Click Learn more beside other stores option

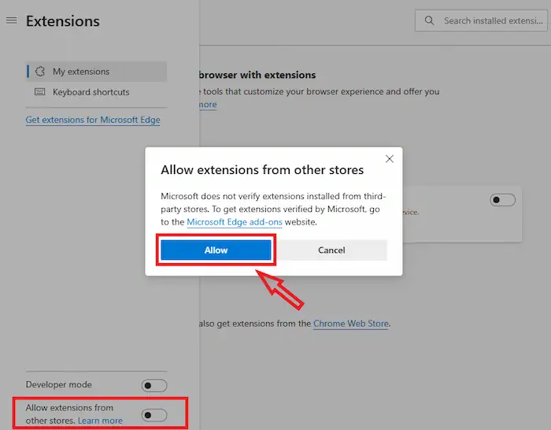click(100, 421)
